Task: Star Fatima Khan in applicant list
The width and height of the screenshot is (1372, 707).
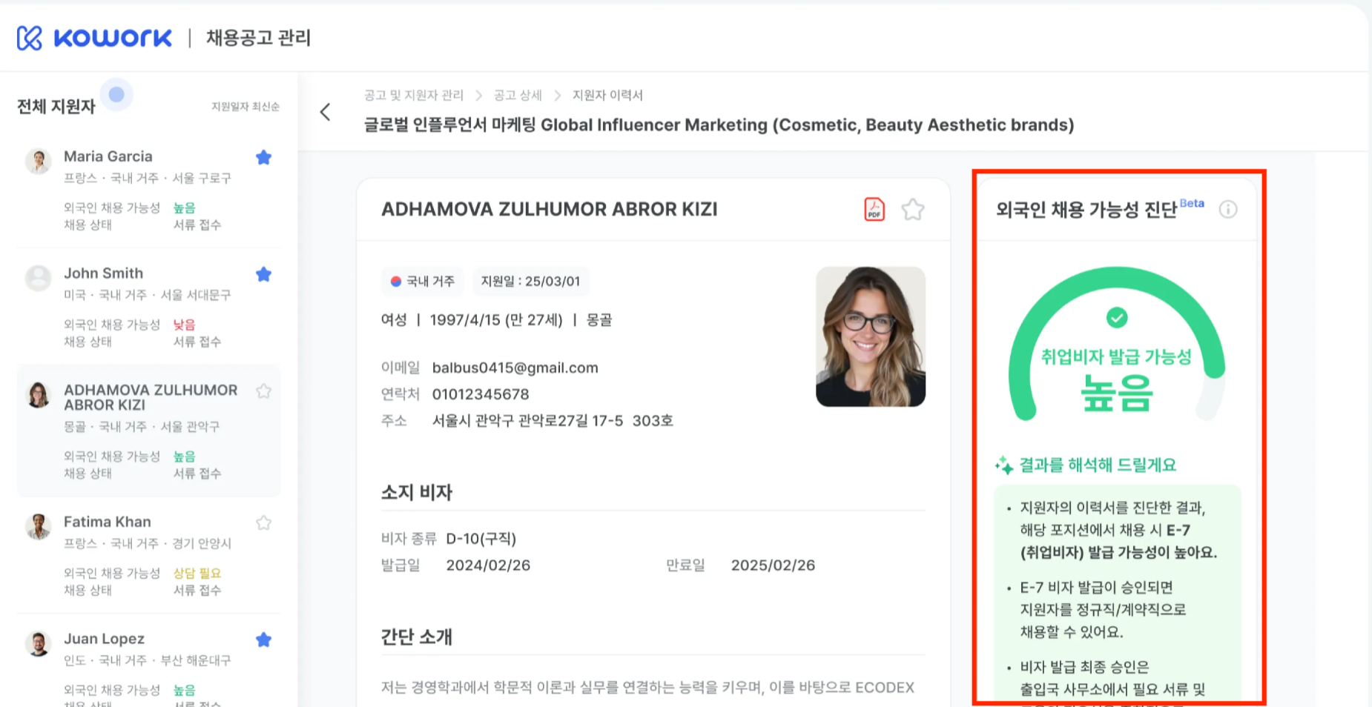Action: (x=263, y=523)
